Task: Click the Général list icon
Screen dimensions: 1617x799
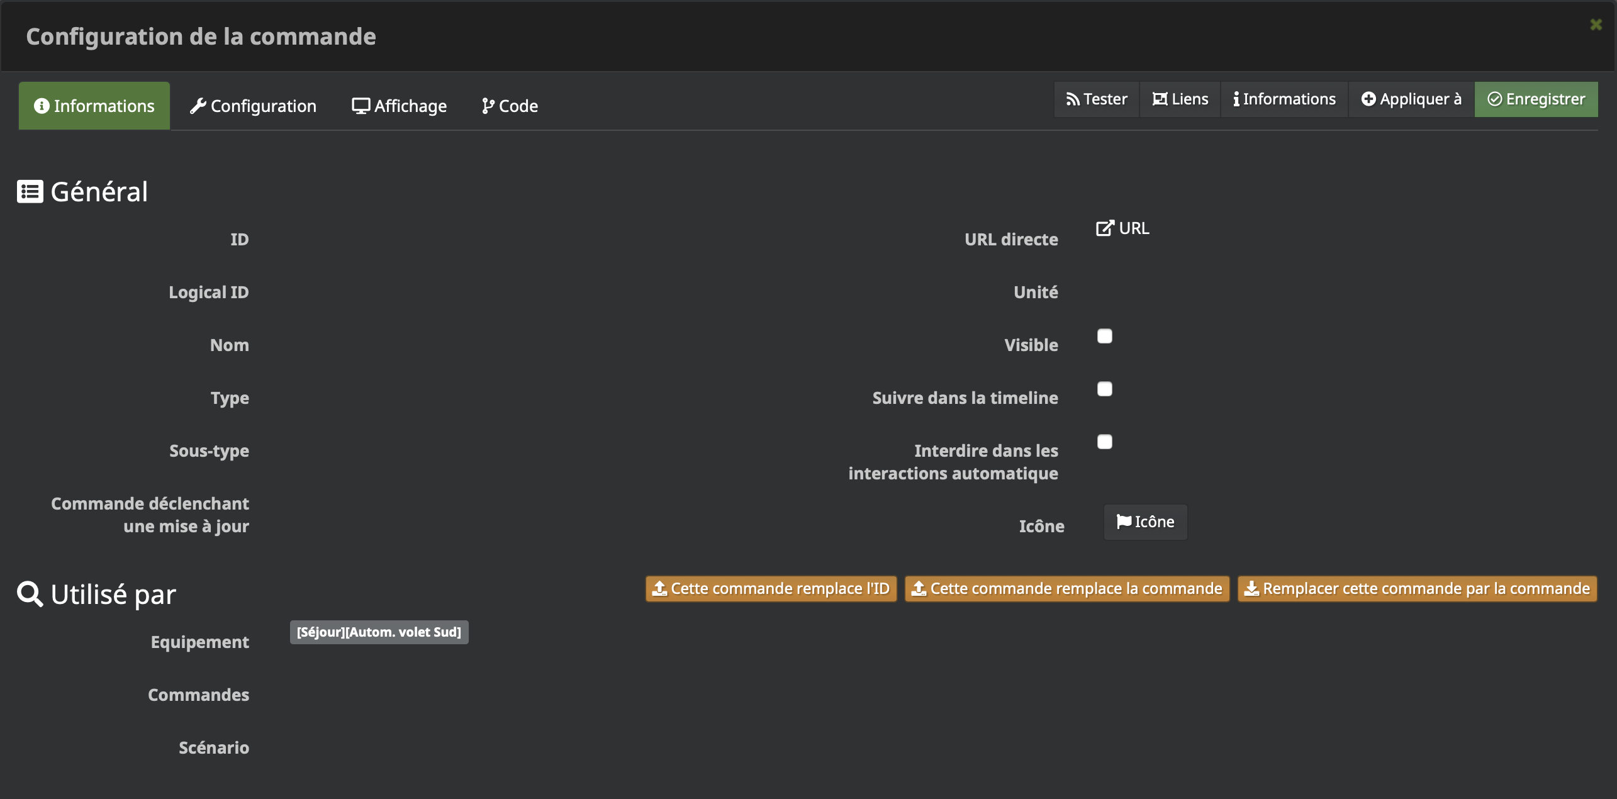Action: (30, 192)
